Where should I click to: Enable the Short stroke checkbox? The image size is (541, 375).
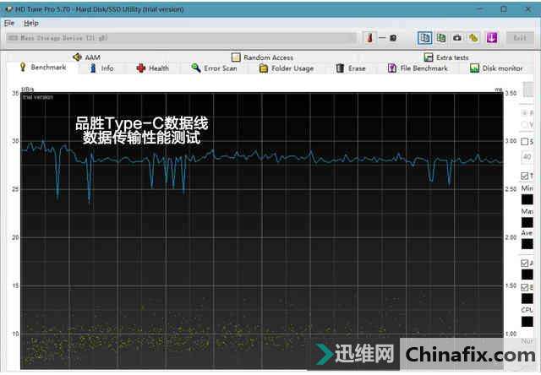tap(524, 142)
